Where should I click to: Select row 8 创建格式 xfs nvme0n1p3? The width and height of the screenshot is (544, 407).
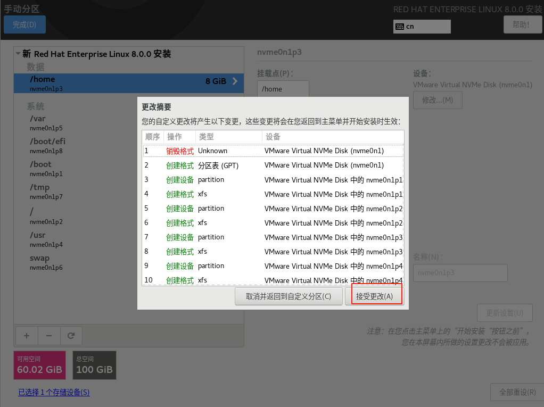[x=273, y=252]
